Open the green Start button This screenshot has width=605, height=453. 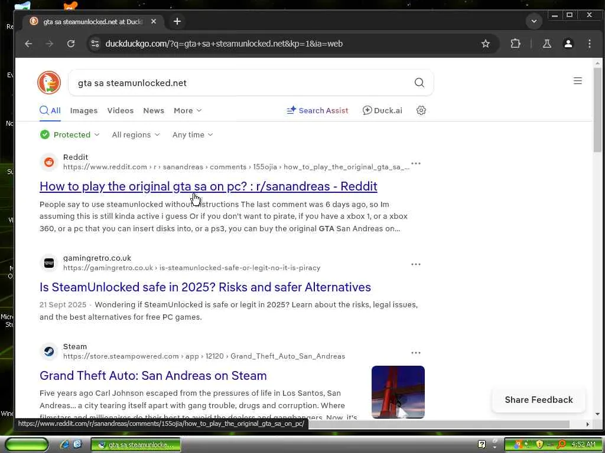[27, 445]
